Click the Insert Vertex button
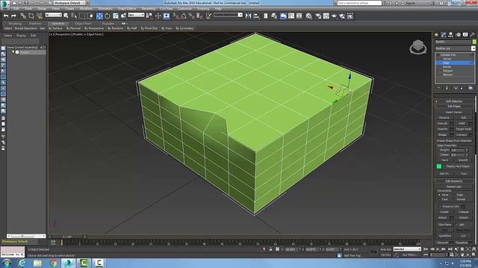478x268 pixels. pos(454,112)
